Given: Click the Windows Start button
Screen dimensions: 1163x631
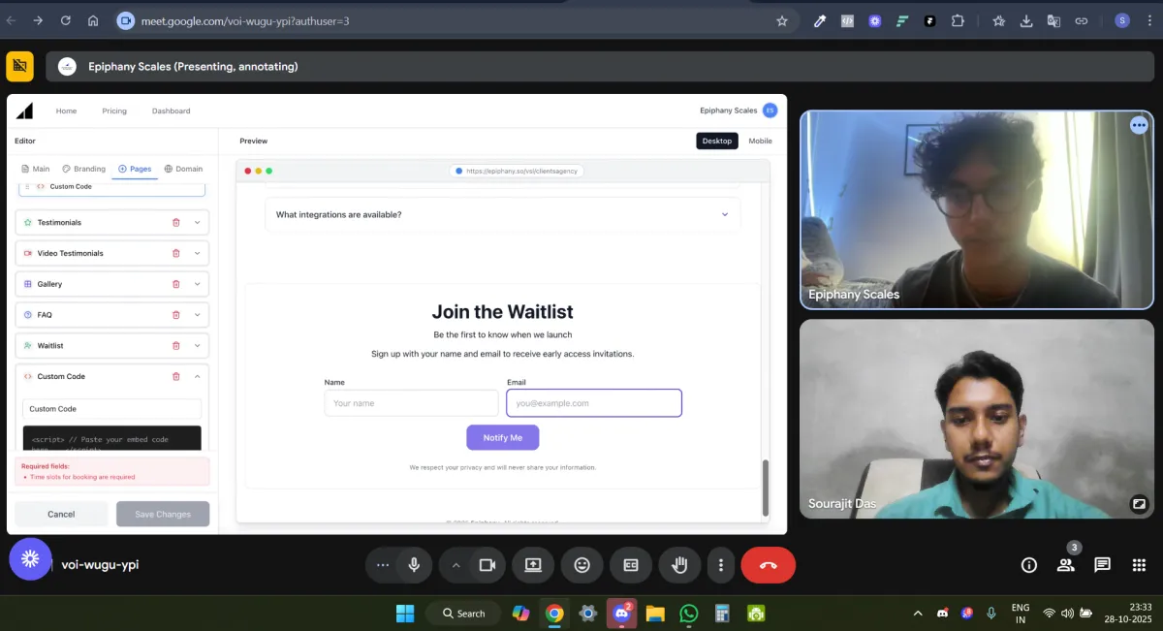Looking at the screenshot, I should click(x=405, y=613).
